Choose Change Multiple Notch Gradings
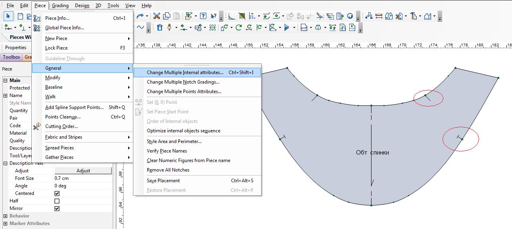The width and height of the screenshot is (512, 229). [x=197, y=82]
